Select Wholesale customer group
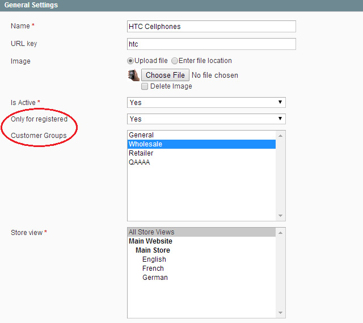The width and height of the screenshot is (363, 323). (201, 144)
